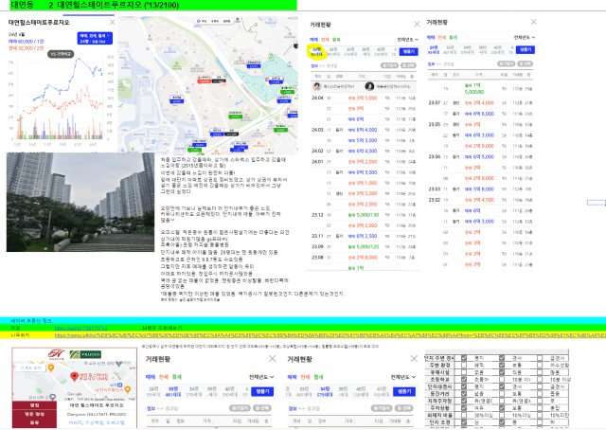Toggle 보통 checkbox in 주변 환경 row
Image resolution: width=606 pixels, height=430 pixels.
[x=502, y=365]
